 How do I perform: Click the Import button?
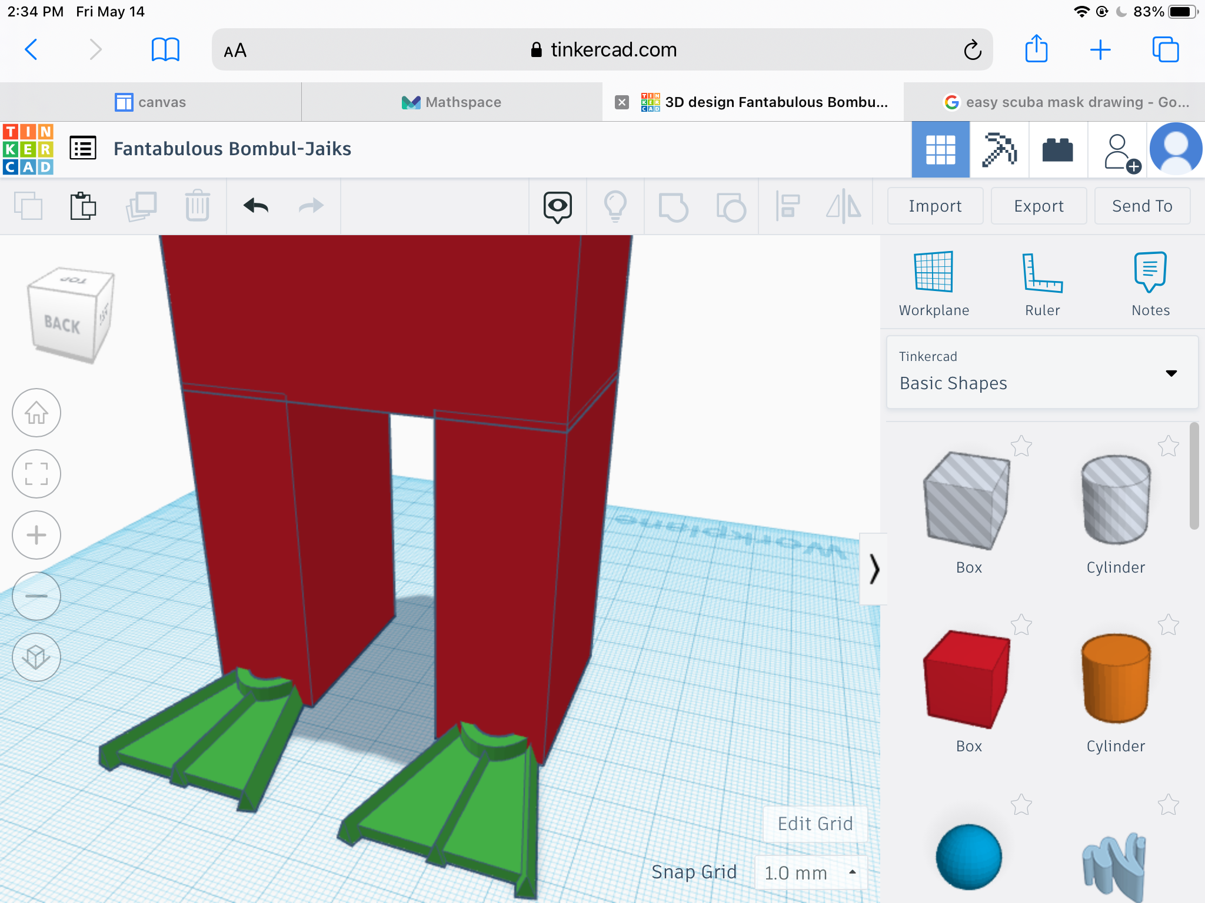tap(935, 206)
